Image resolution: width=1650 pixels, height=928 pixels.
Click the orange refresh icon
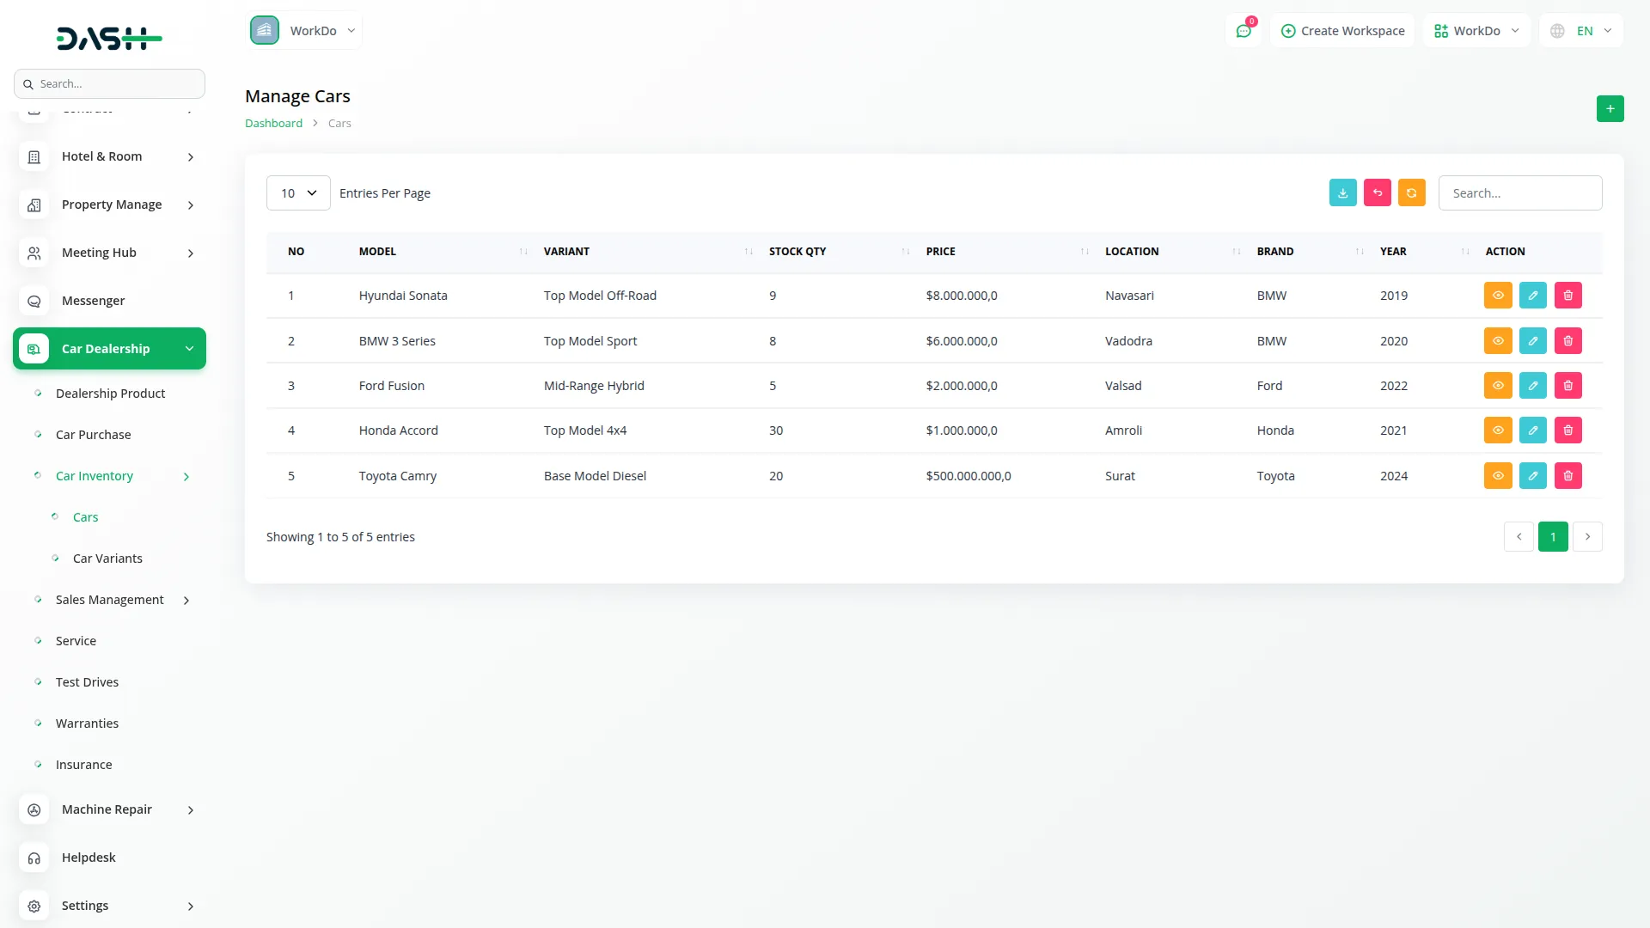coord(1411,193)
